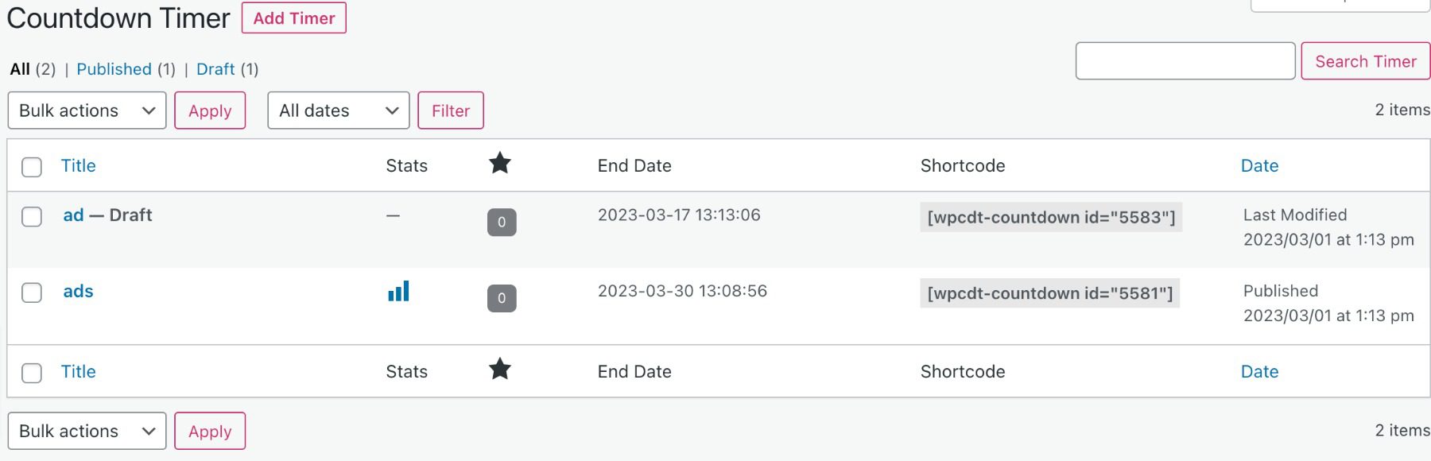Click the Filter button
The height and width of the screenshot is (461, 1431).
point(451,110)
